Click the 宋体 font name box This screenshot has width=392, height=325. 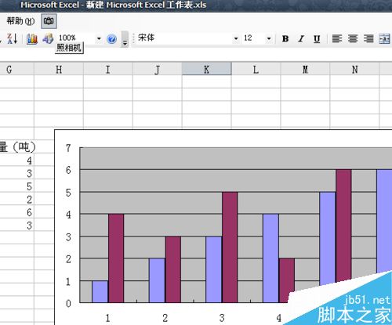(184, 38)
